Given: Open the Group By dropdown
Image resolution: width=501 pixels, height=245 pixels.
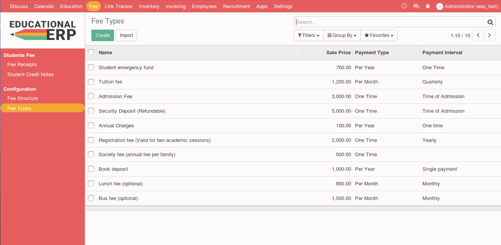Looking at the screenshot, I should 342,35.
